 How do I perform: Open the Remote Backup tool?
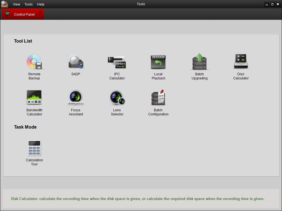34,62
